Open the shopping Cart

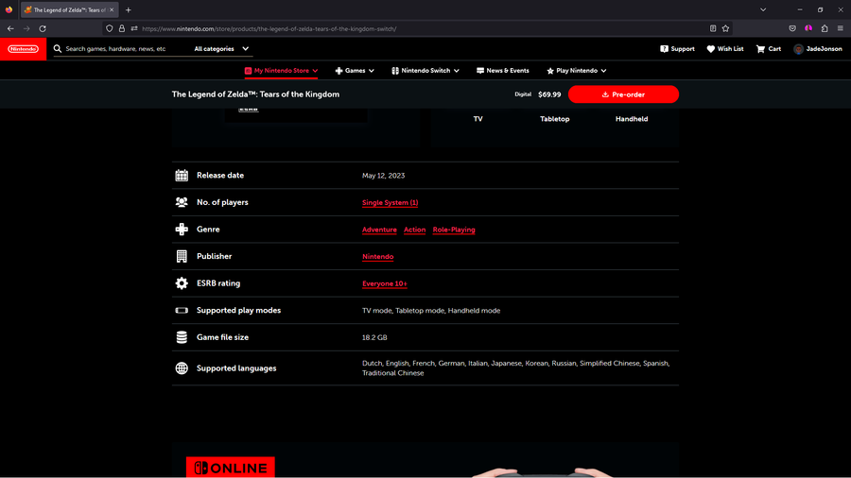point(769,49)
